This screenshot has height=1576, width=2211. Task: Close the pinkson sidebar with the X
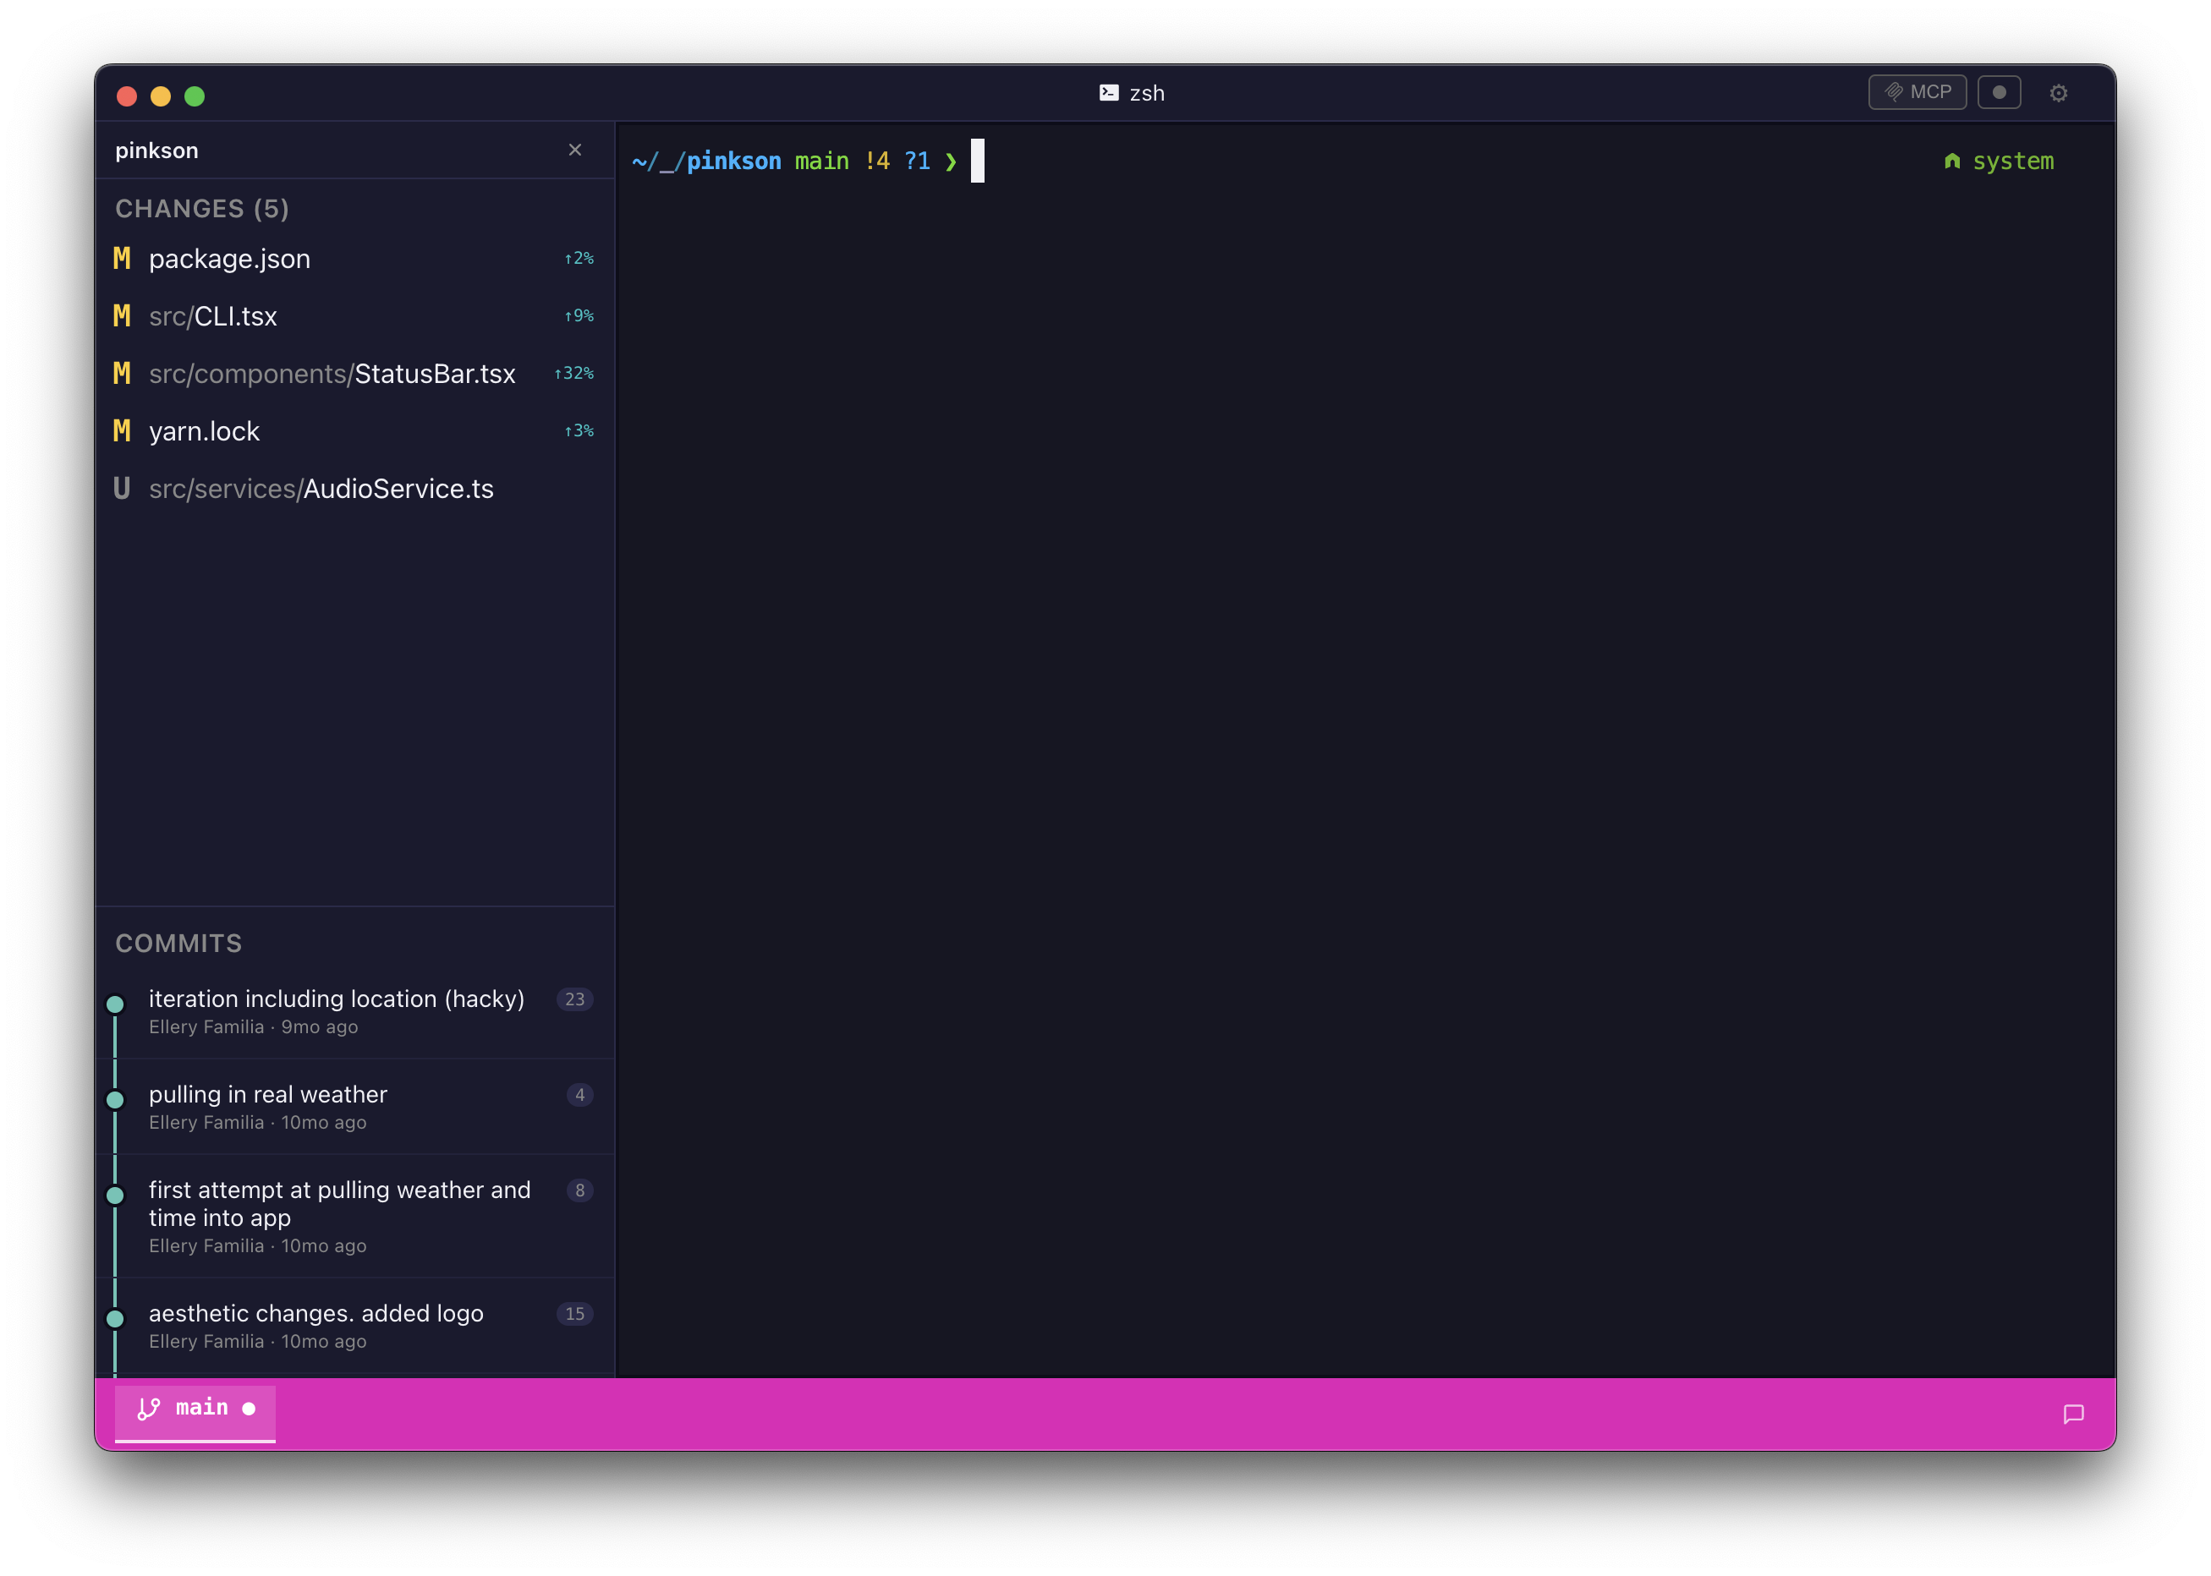click(575, 150)
